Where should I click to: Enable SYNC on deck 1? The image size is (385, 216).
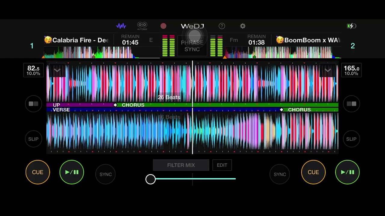[106, 174]
